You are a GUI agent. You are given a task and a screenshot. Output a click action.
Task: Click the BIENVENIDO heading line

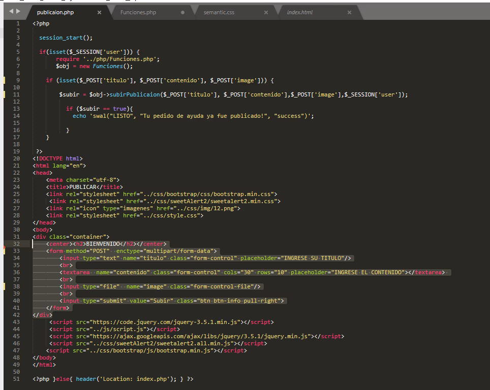[106, 244]
